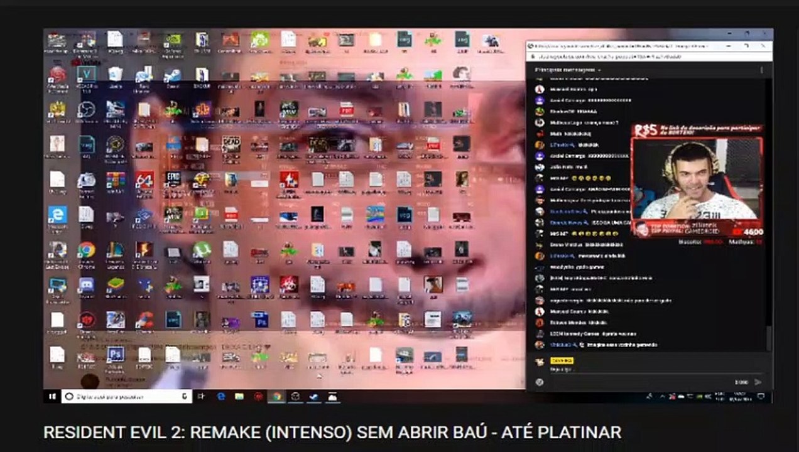Open the League of Legends desktop icon
799x452 pixels.
pos(115,250)
